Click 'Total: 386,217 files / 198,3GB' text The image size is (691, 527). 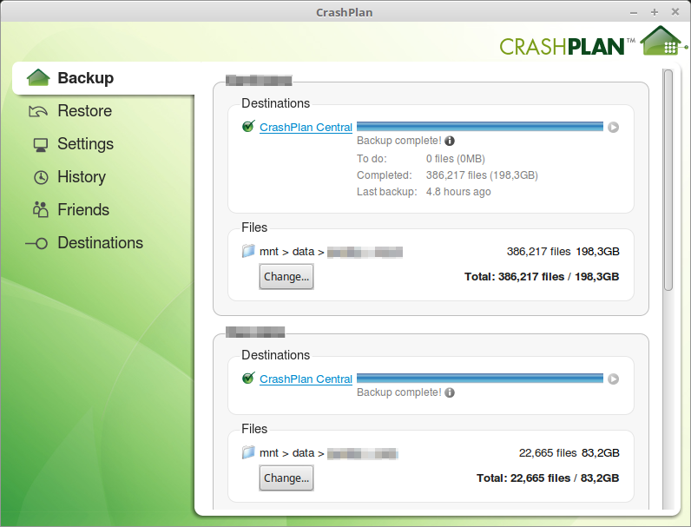[x=542, y=277]
